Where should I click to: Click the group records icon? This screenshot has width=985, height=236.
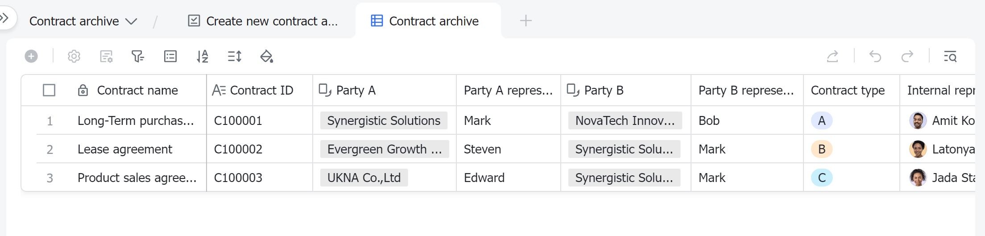point(170,56)
